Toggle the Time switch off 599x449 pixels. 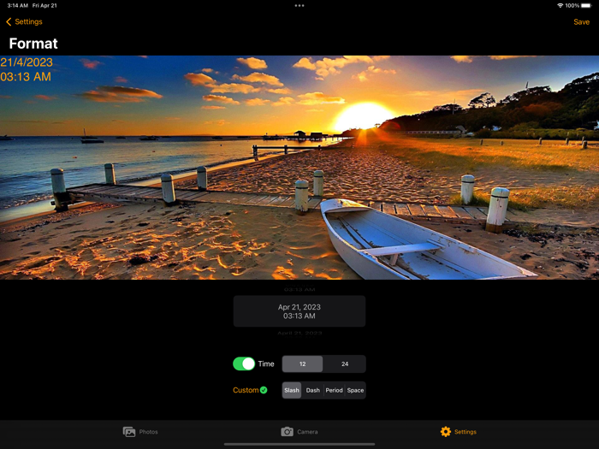244,363
